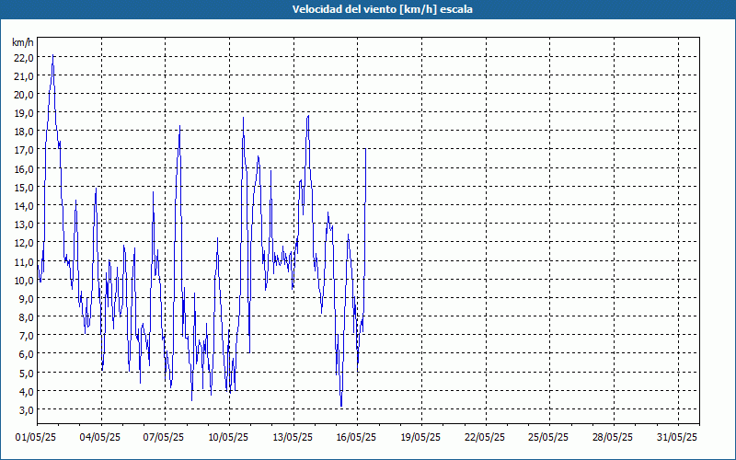Screen dimensions: 736x460
Task: Click the chart title 'Velocidad del viento [km/h] escala'
Action: (382, 9)
